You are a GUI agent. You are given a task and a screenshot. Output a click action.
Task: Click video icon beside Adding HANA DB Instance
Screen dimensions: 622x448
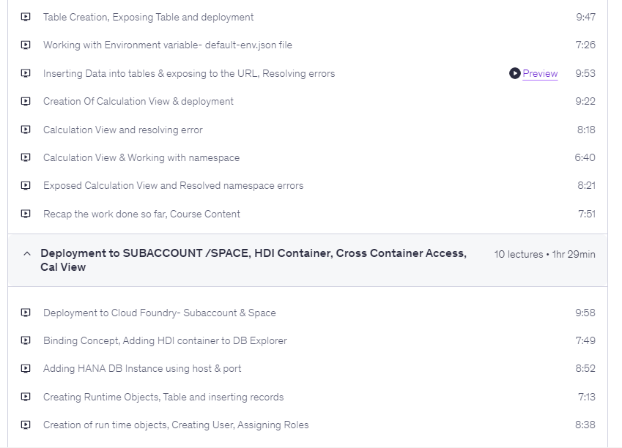pos(26,368)
